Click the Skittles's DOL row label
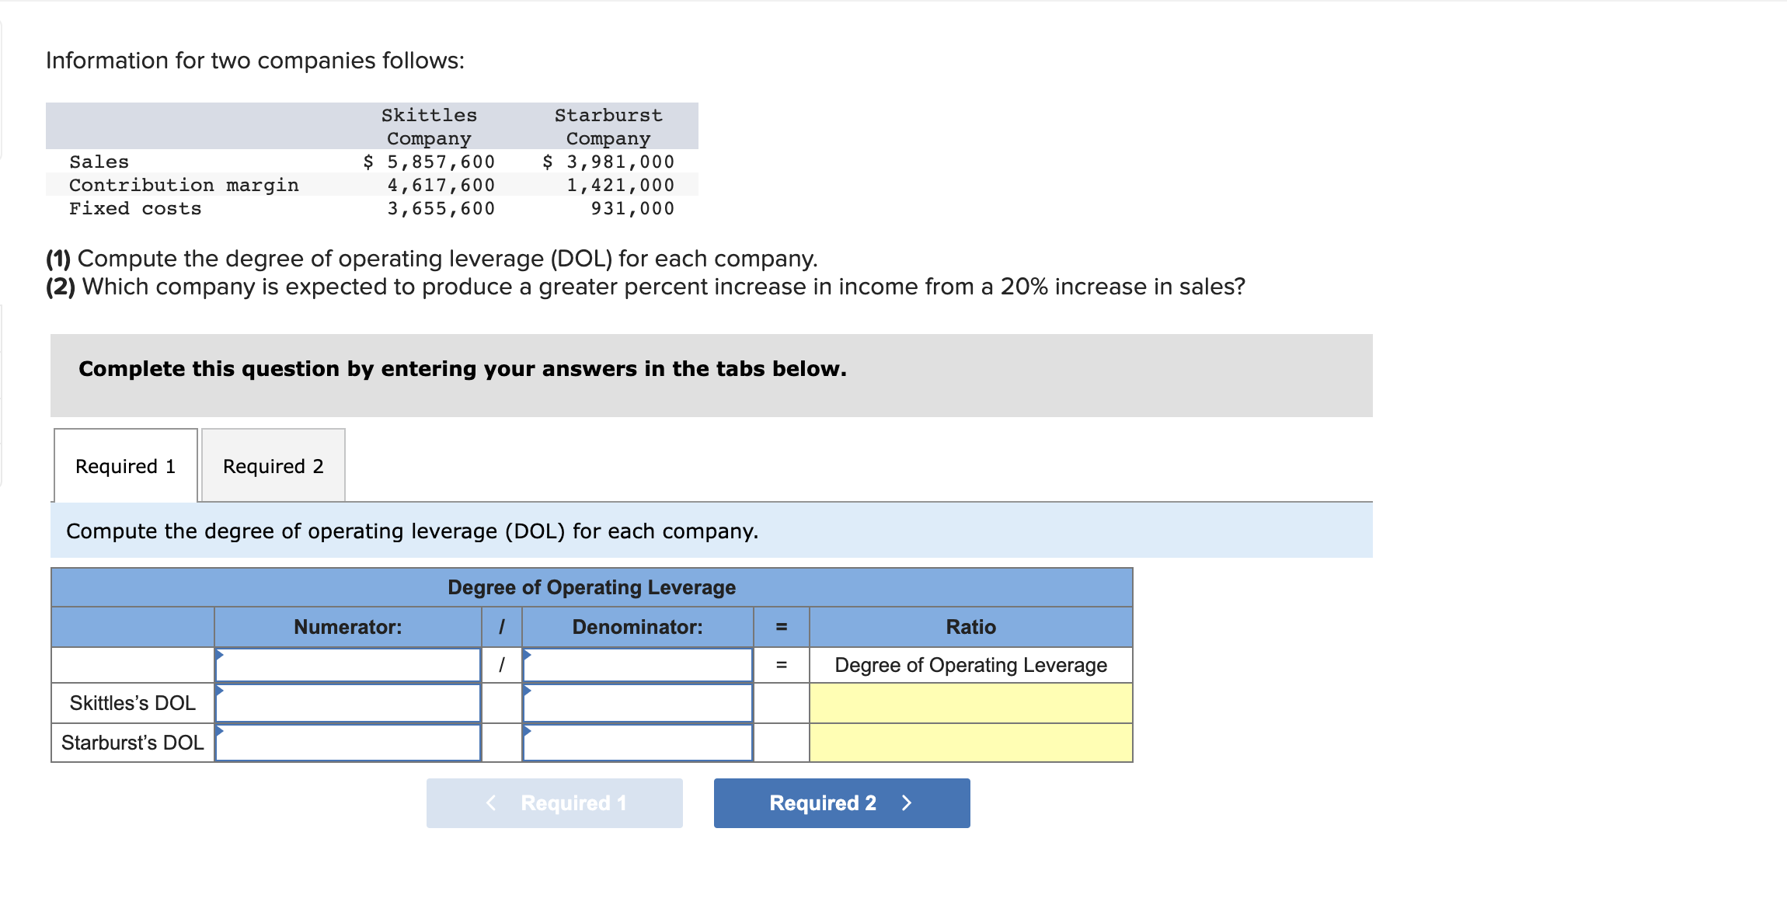 coord(133,703)
